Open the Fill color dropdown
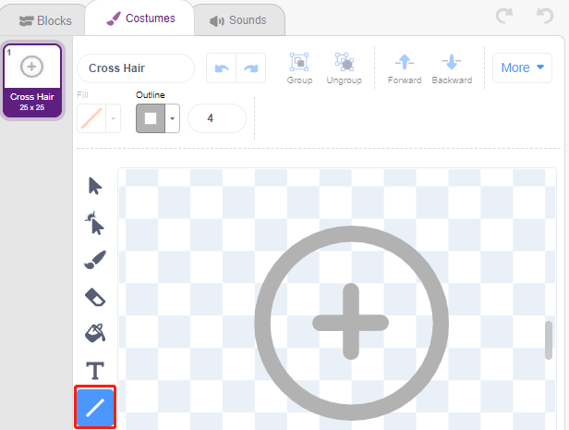Image resolution: width=569 pixels, height=430 pixels. coord(114,118)
